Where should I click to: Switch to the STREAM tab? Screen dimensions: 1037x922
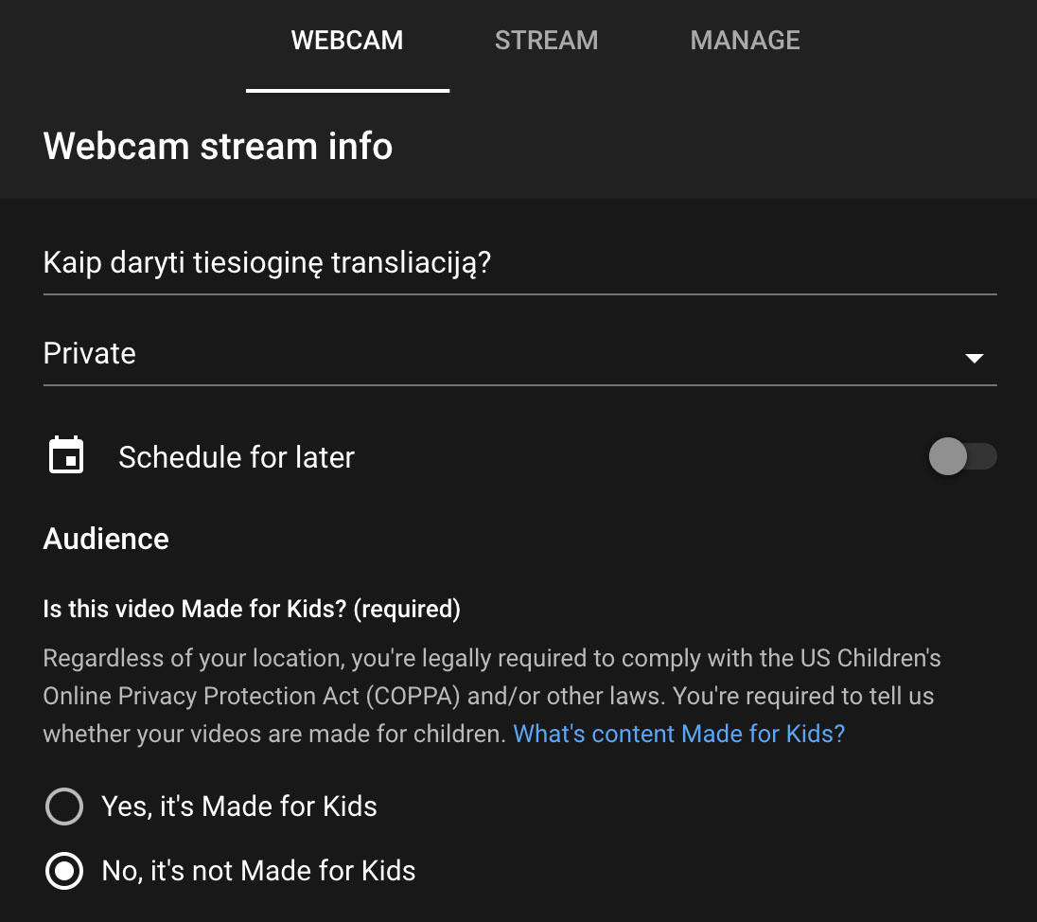point(546,41)
